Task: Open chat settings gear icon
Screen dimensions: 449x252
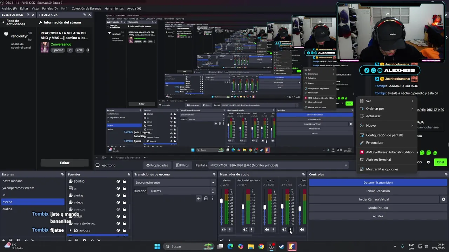Action: pyautogui.click(x=428, y=162)
